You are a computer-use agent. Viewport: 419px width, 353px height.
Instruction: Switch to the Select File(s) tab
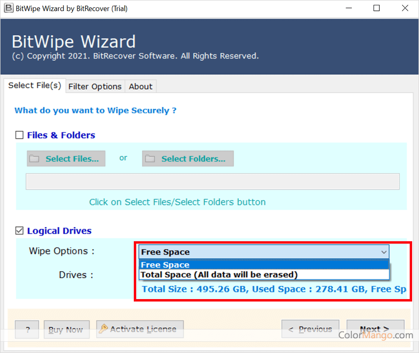point(35,85)
